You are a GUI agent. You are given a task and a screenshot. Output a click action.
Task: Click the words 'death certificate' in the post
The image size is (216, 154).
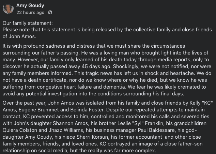48,80
